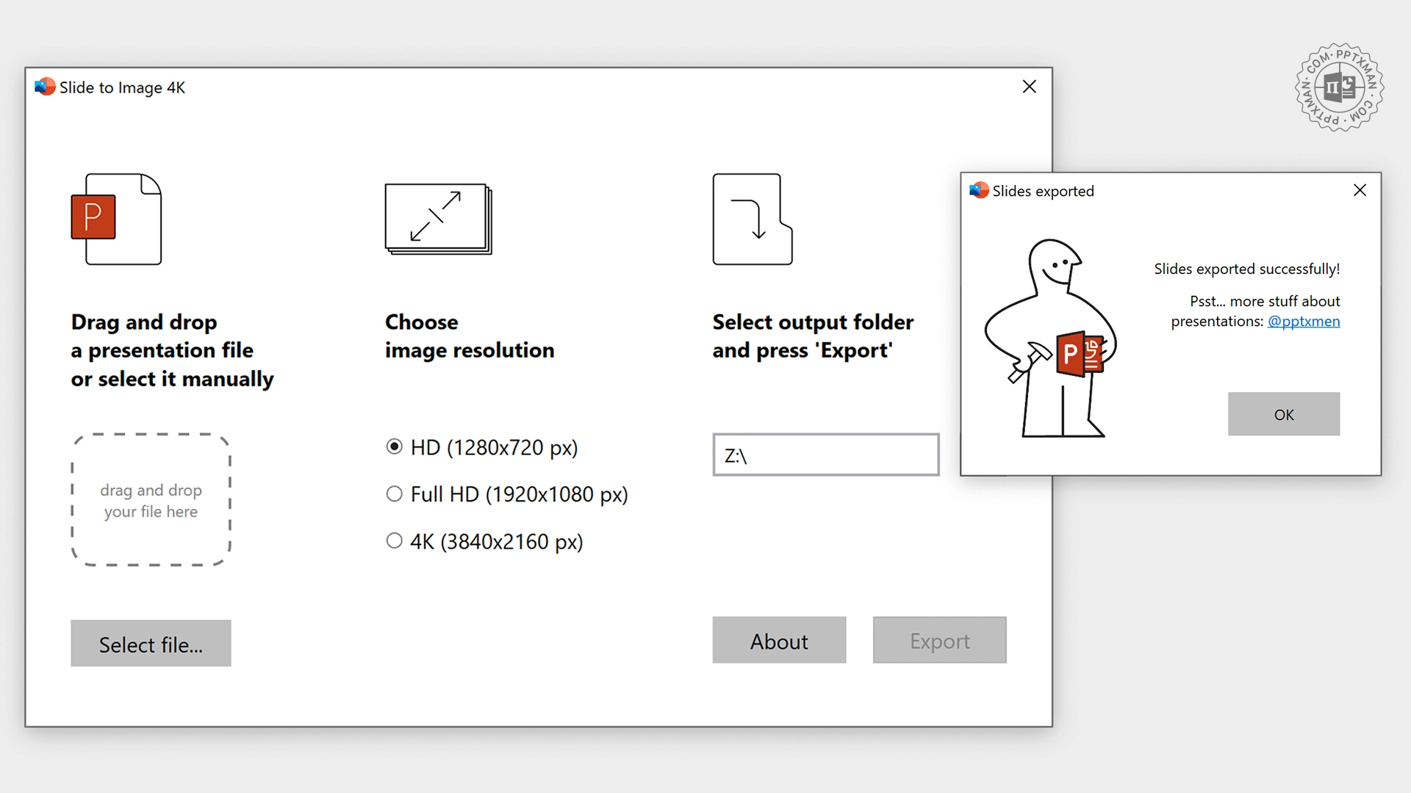Confirm with the OK button

click(x=1283, y=414)
